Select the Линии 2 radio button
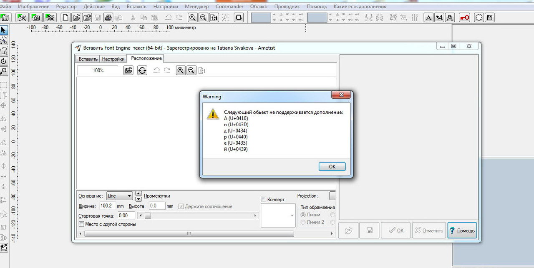Image resolution: width=534 pixels, height=268 pixels. tap(303, 222)
